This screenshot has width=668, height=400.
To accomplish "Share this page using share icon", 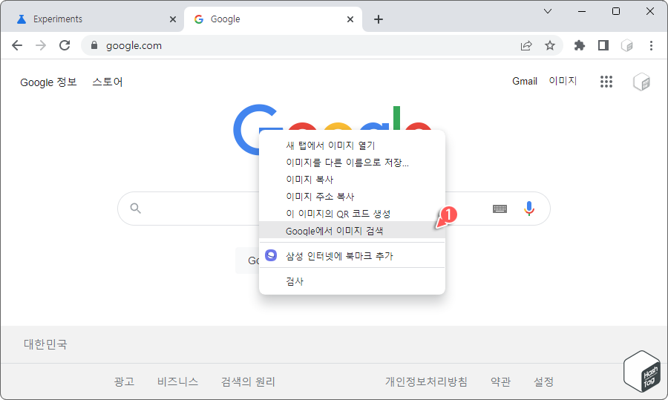I will pyautogui.click(x=526, y=45).
